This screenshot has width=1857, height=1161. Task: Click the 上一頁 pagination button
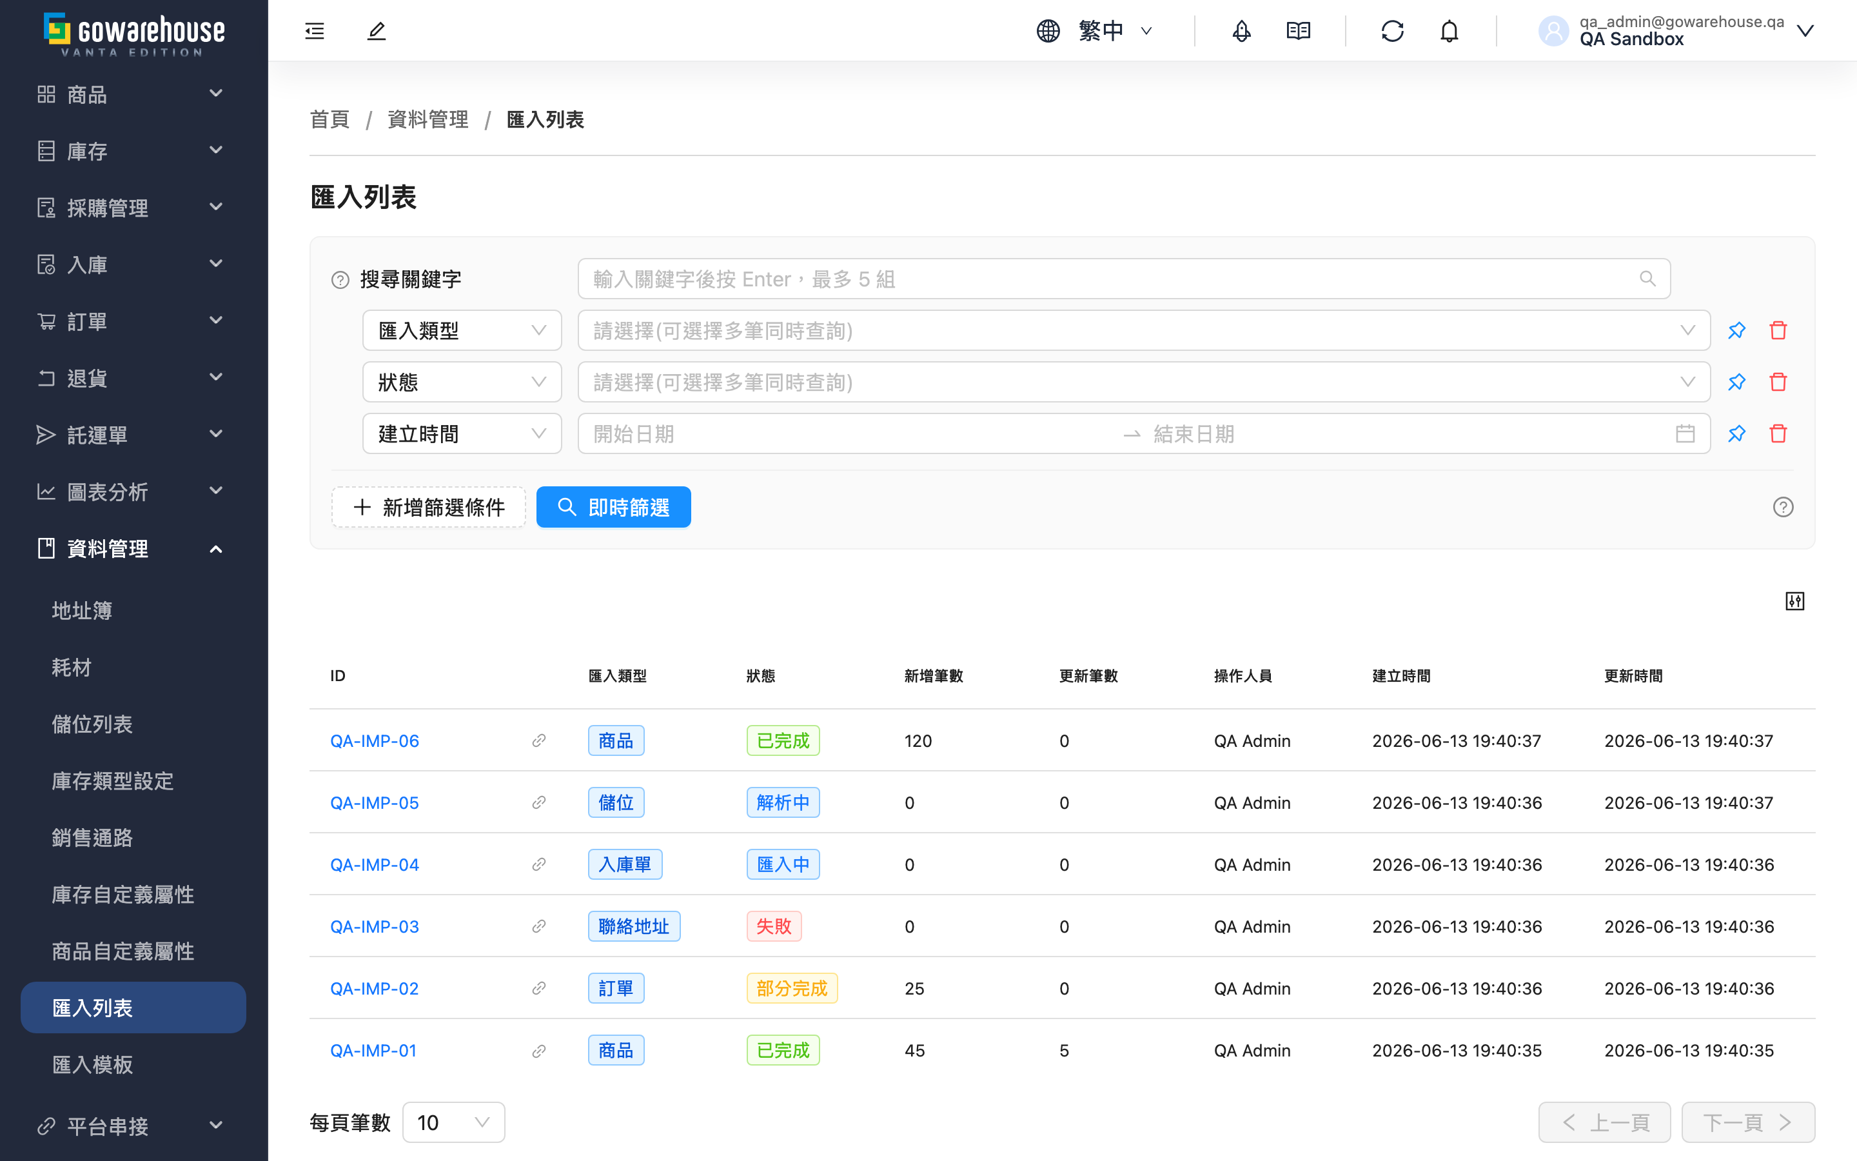click(x=1604, y=1122)
